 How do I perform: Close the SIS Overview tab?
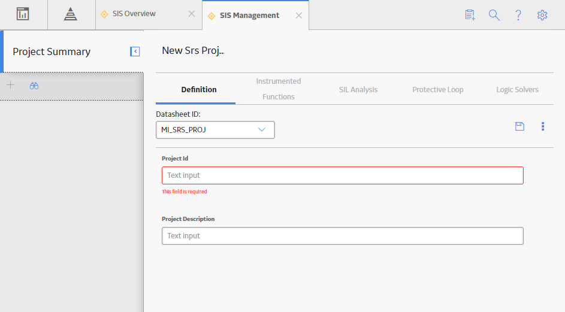click(x=192, y=14)
